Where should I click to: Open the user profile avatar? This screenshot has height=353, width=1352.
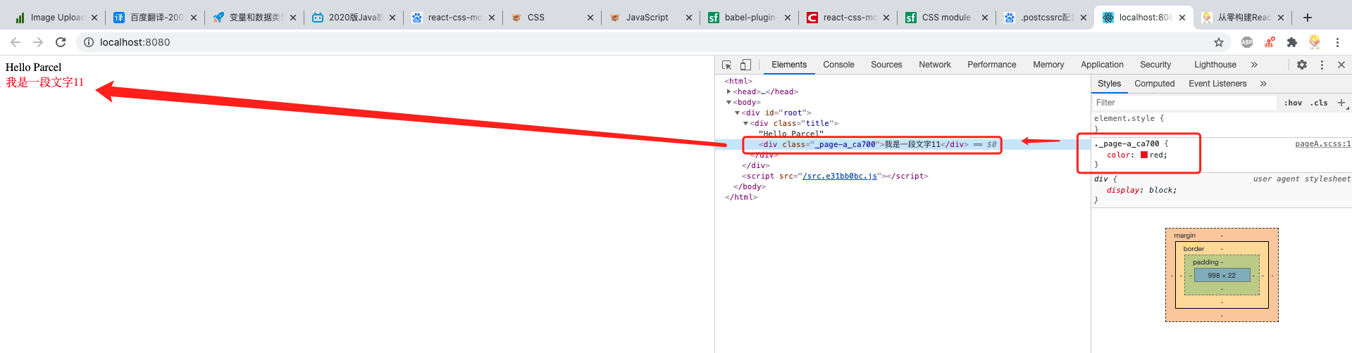click(1315, 42)
